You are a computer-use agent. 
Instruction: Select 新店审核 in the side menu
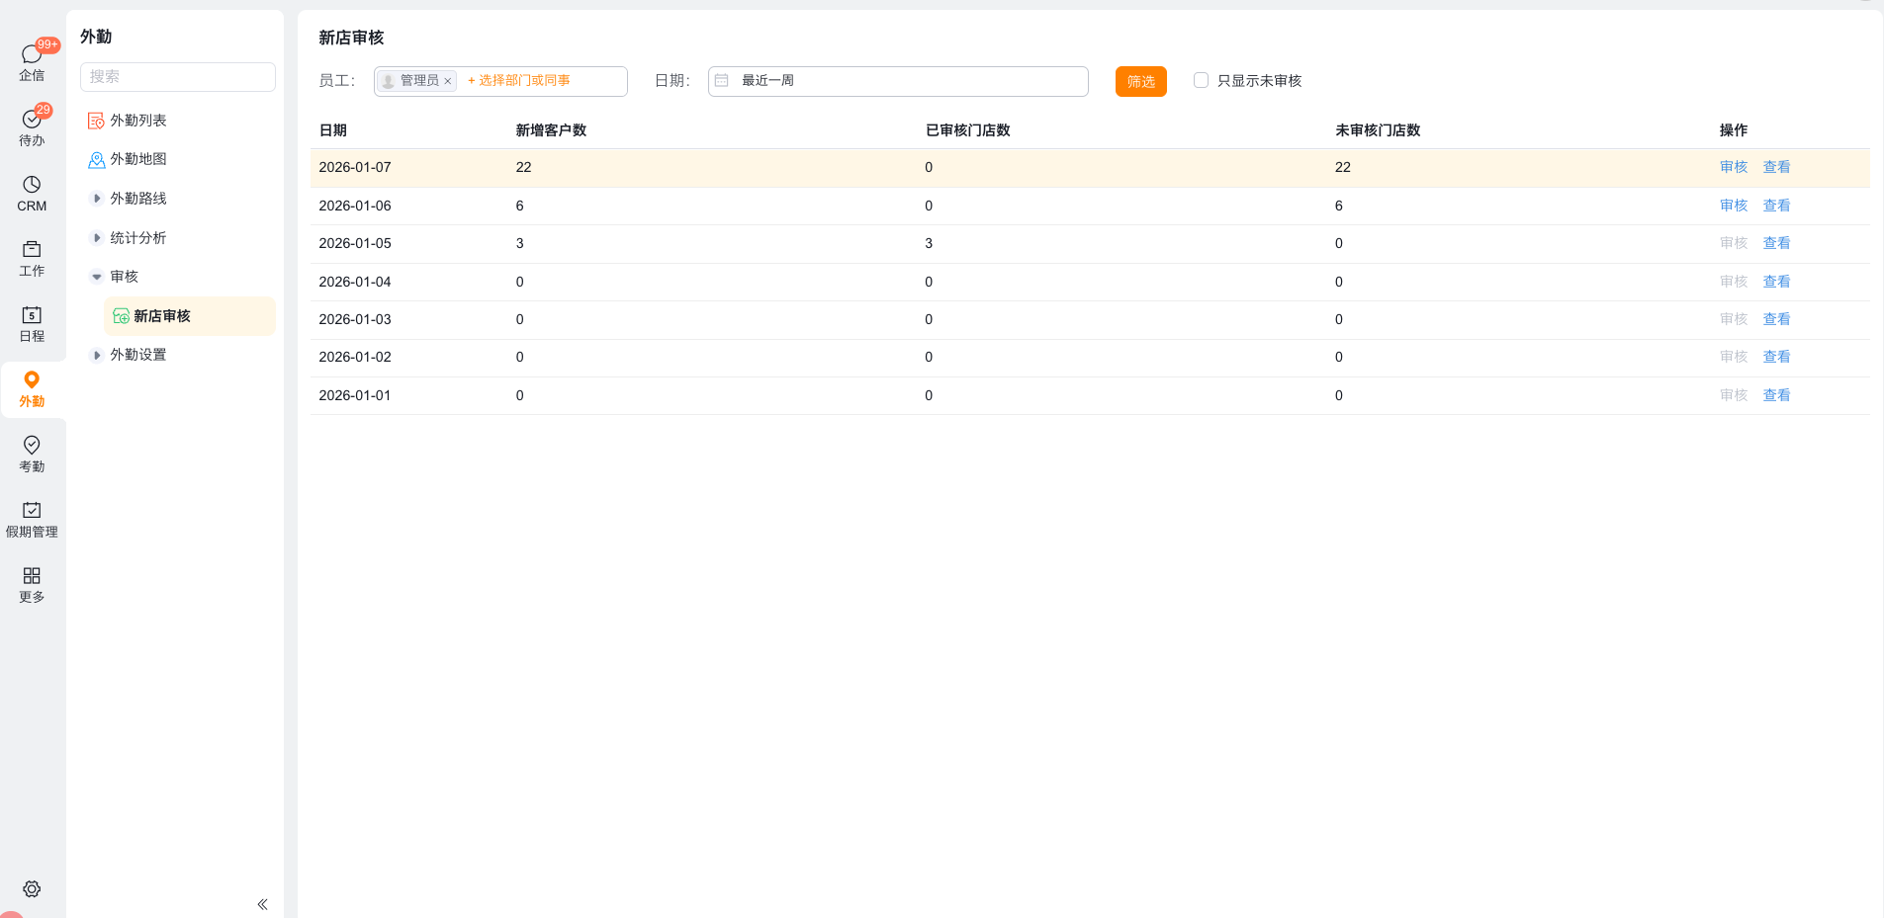(x=190, y=316)
